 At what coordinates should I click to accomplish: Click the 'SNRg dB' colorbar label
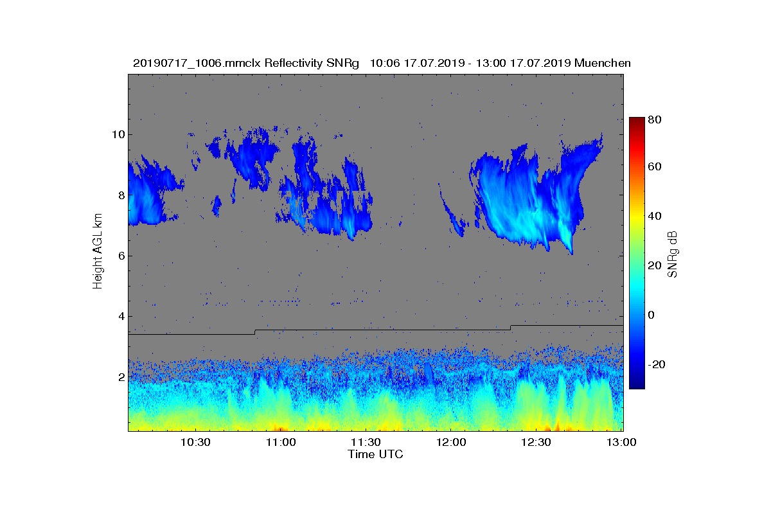click(673, 254)
